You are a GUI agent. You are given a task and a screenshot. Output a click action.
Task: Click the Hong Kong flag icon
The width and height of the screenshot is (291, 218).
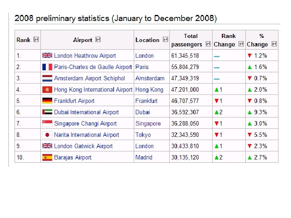(x=47, y=90)
